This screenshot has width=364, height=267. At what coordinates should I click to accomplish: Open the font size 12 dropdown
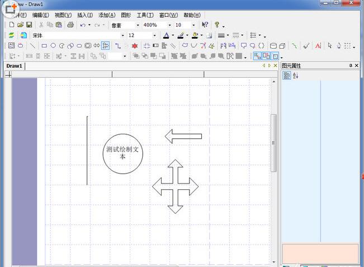click(154, 35)
